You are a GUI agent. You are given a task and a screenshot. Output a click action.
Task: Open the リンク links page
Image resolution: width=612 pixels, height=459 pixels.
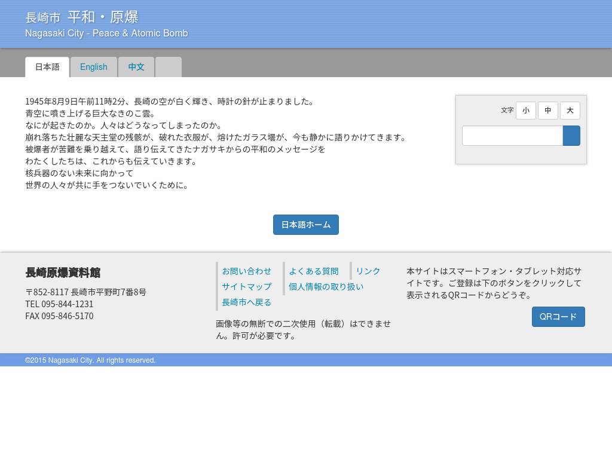click(368, 271)
